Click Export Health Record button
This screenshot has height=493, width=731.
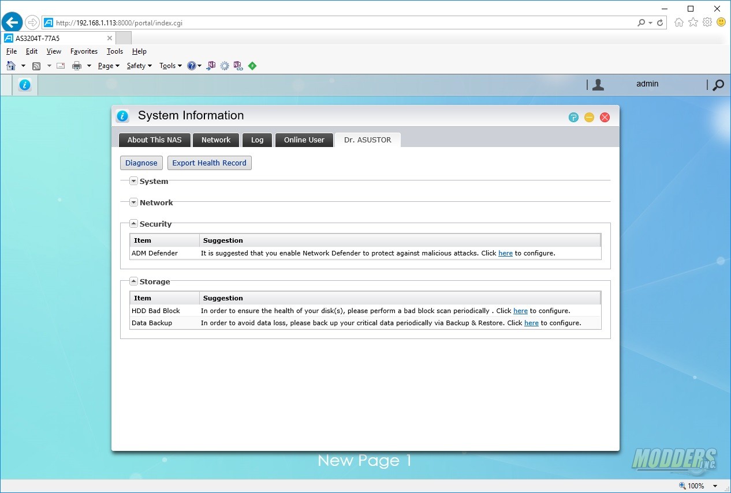click(209, 163)
